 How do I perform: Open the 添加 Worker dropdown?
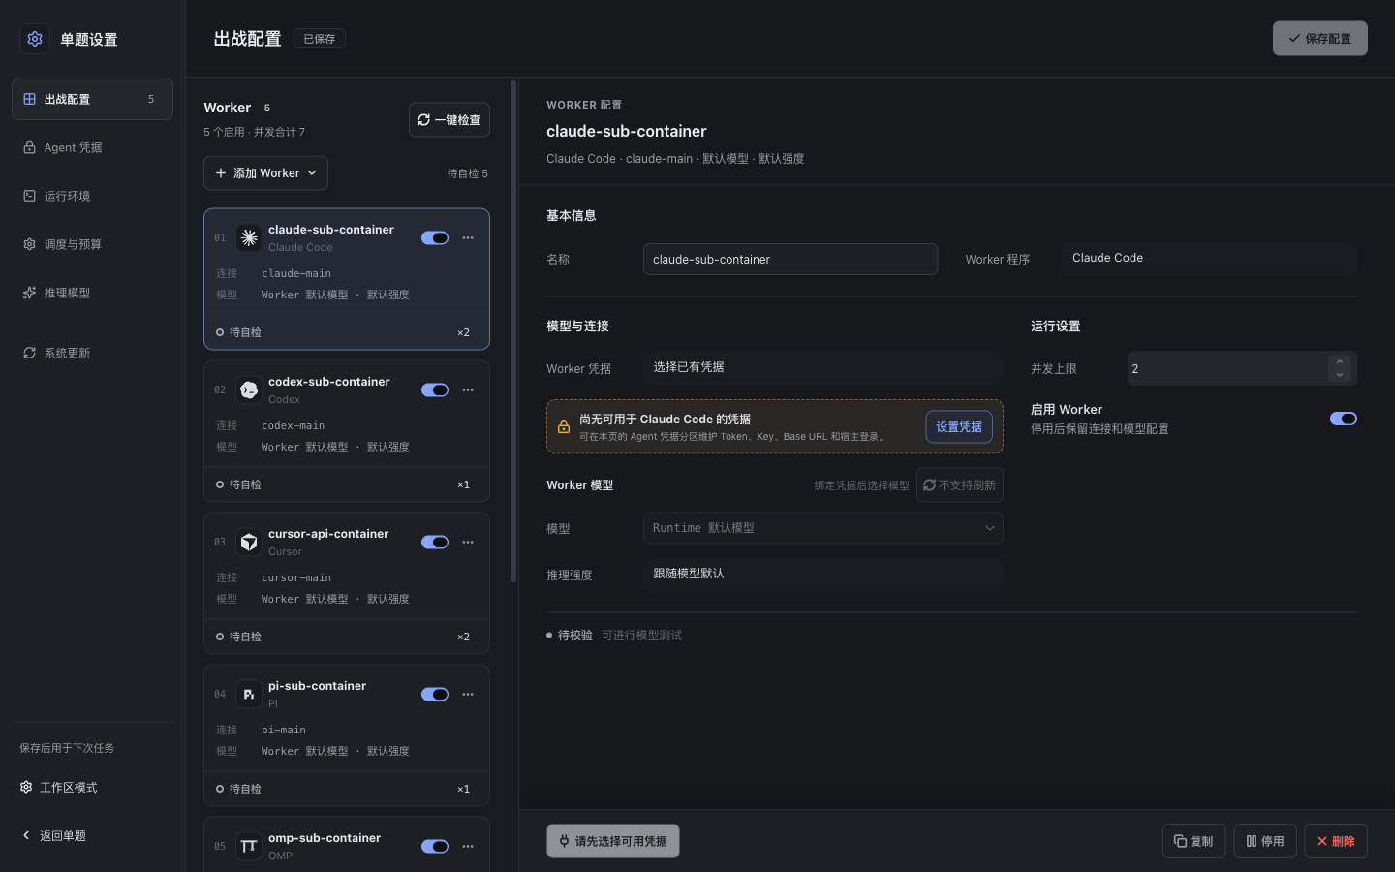tap(265, 173)
